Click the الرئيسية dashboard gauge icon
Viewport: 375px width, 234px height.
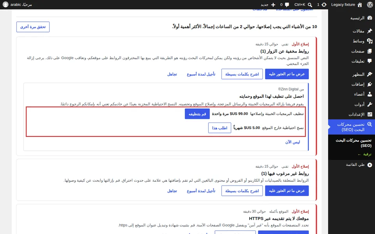(x=370, y=18)
